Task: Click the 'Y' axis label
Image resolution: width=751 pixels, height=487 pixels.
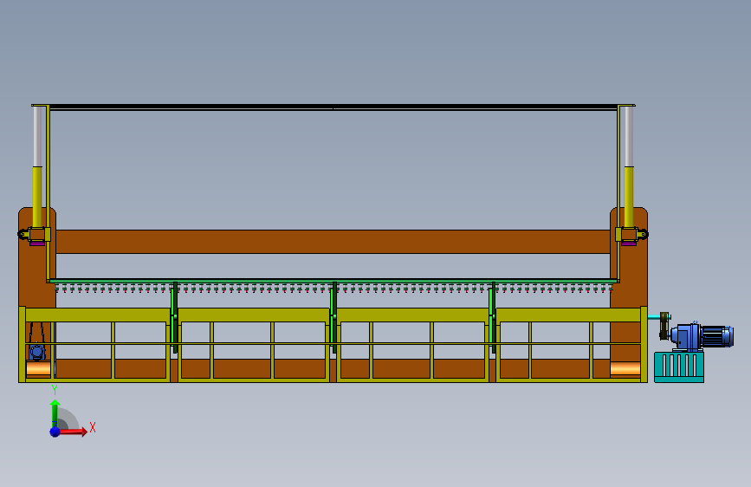Action: tap(55, 390)
